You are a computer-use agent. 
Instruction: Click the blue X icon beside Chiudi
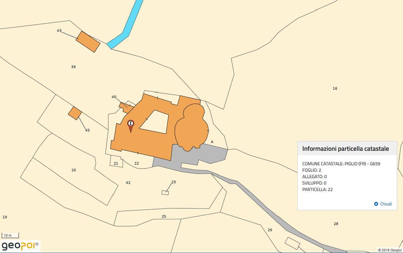click(x=376, y=204)
